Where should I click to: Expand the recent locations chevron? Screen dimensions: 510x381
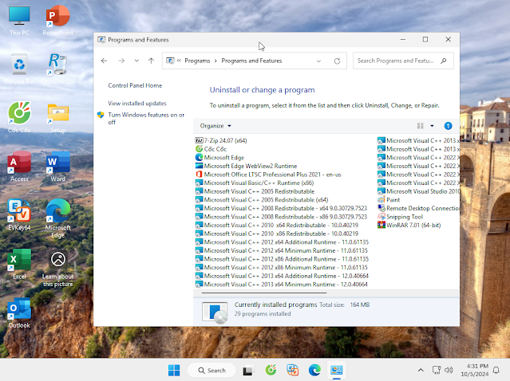pos(136,61)
